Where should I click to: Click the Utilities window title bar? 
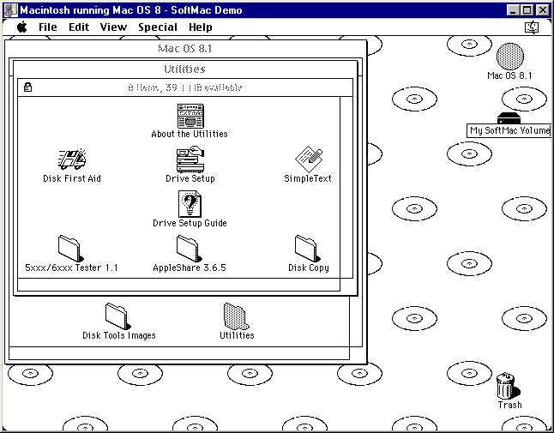click(x=185, y=69)
